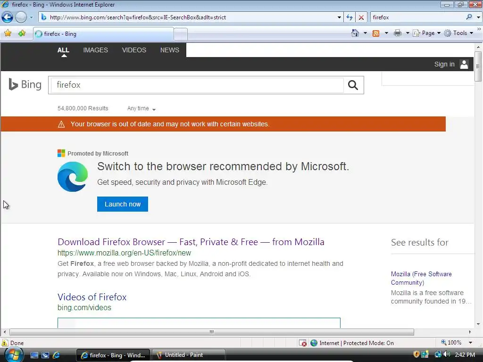The width and height of the screenshot is (483, 362).
Task: Click the IE search box containing firefox
Action: [x=417, y=17]
